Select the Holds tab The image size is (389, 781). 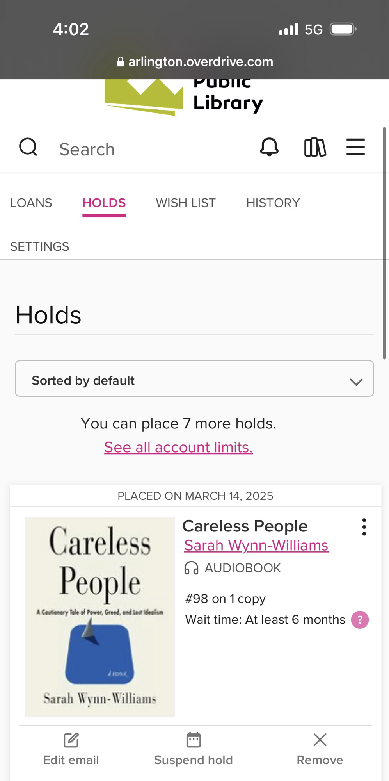coord(104,203)
